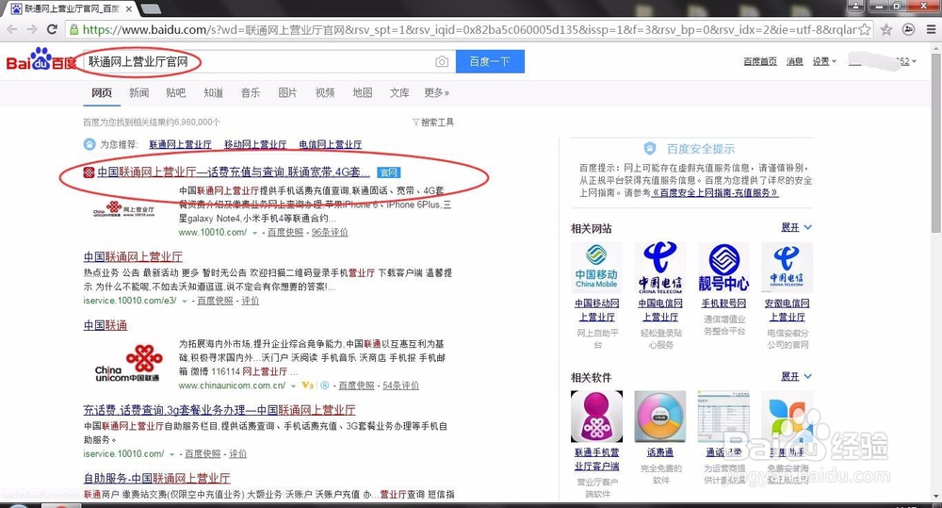942x508 pixels.
Task: Click the first 中国电信 logo thumbnail
Action: 660,268
